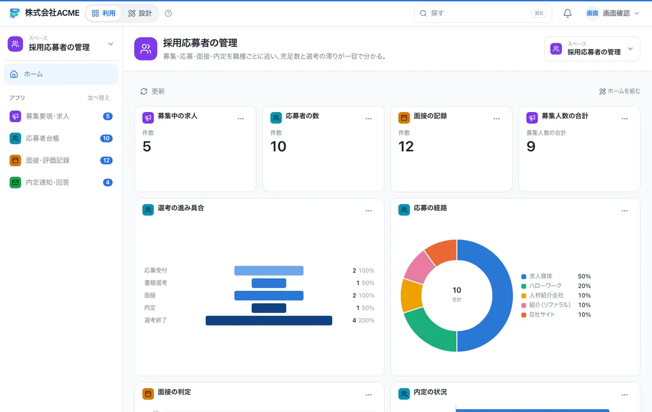
Task: Open the 応募者台帳 app
Action: pyautogui.click(x=61, y=138)
